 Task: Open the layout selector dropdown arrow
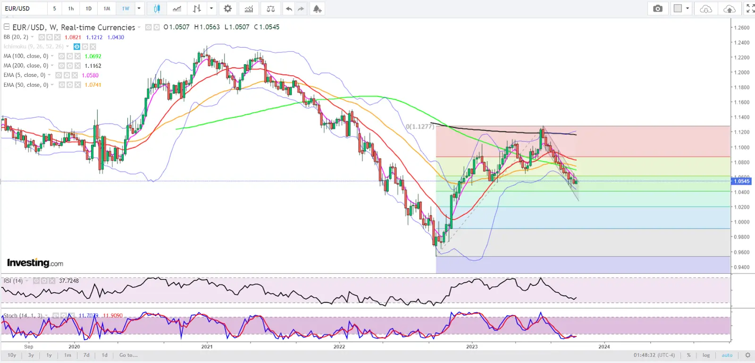pos(688,8)
